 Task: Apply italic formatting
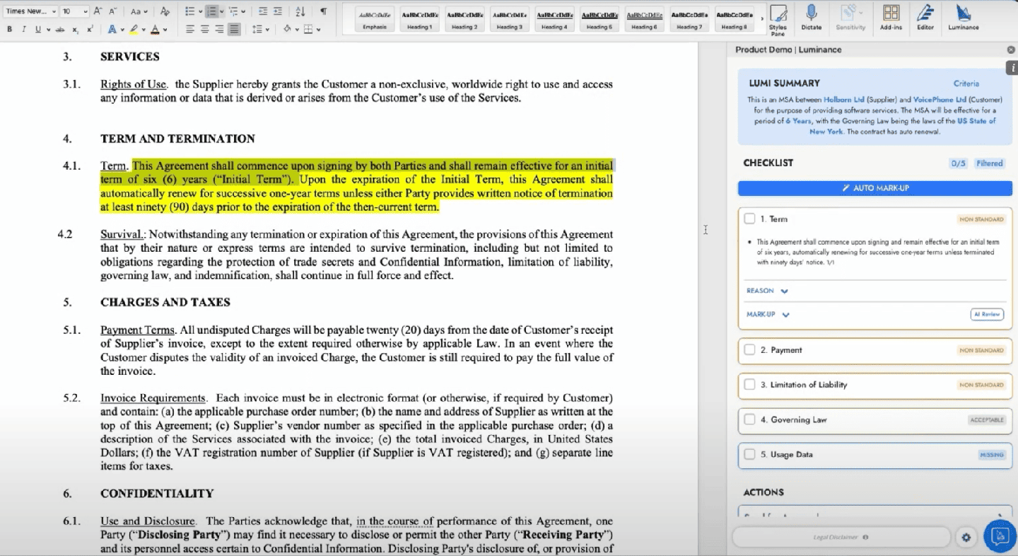point(24,30)
